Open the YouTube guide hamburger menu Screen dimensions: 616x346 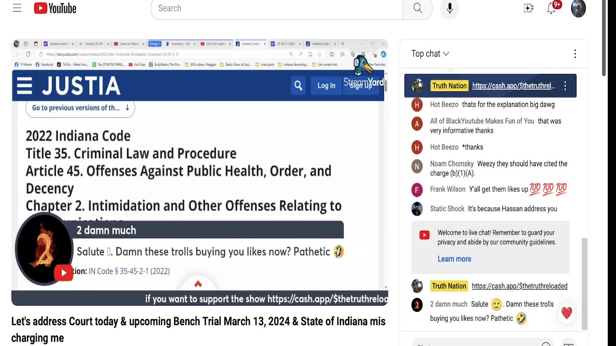[17, 8]
